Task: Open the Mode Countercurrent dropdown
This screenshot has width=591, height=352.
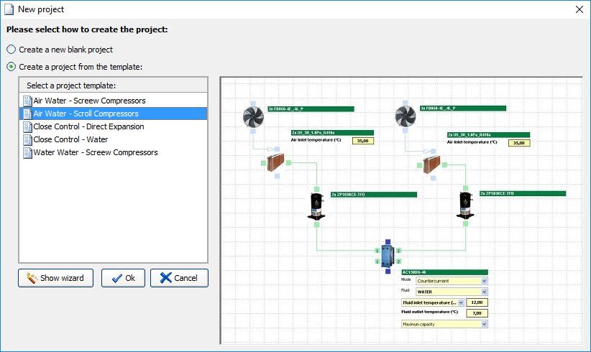Action: point(484,281)
